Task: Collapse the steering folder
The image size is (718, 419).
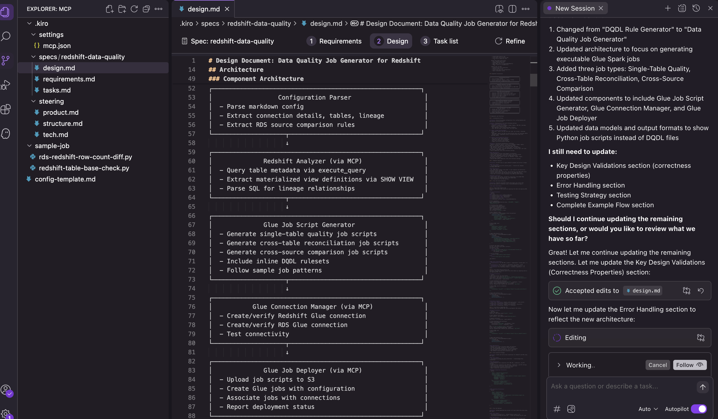Action: click(33, 101)
